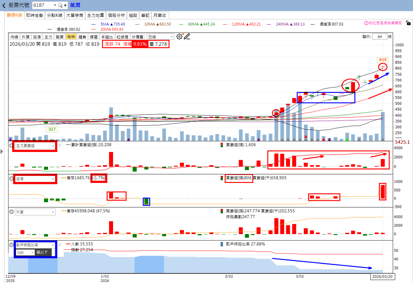Image resolution: width=413 pixels, height=283 pixels.
Task: Toggle the 均線 overlay button
Action: click(14, 37)
